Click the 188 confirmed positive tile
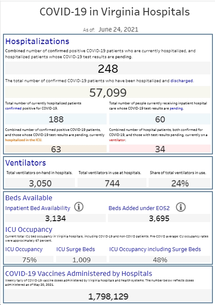 [56, 119]
